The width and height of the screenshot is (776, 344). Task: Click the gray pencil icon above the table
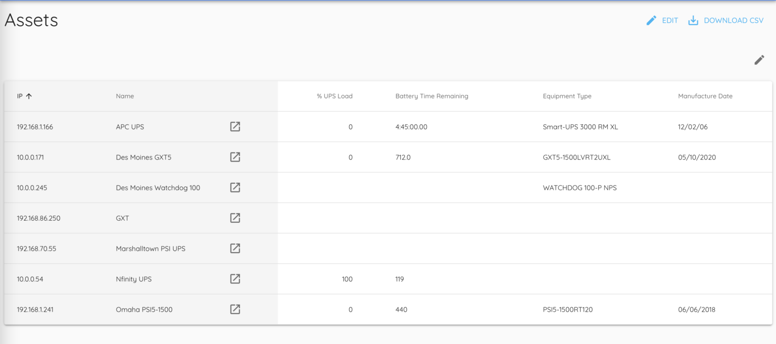click(759, 60)
